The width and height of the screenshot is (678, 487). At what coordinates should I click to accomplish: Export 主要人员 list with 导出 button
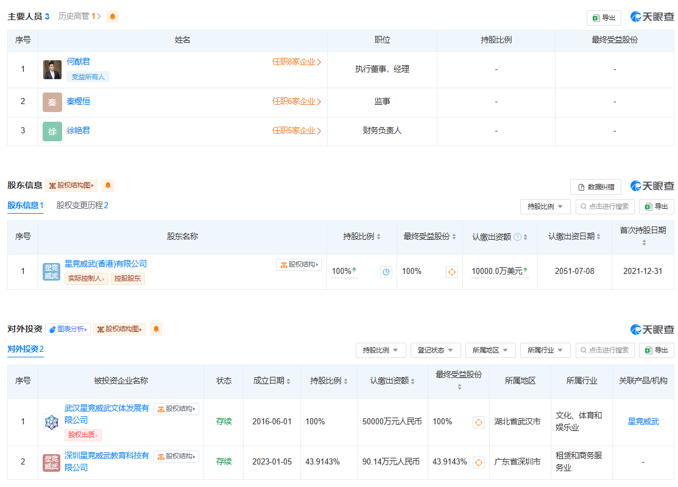[604, 18]
